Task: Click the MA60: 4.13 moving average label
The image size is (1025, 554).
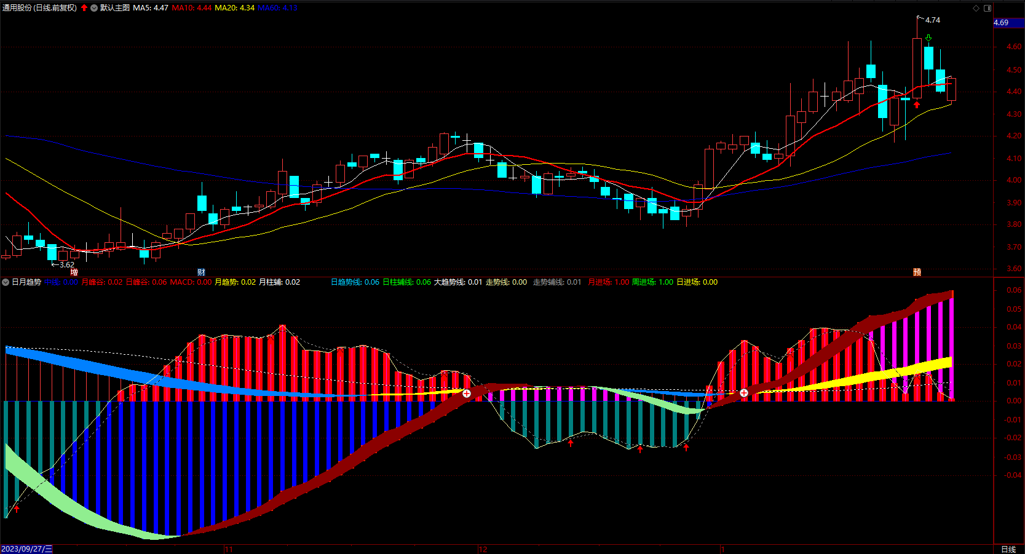Action: tap(277, 8)
